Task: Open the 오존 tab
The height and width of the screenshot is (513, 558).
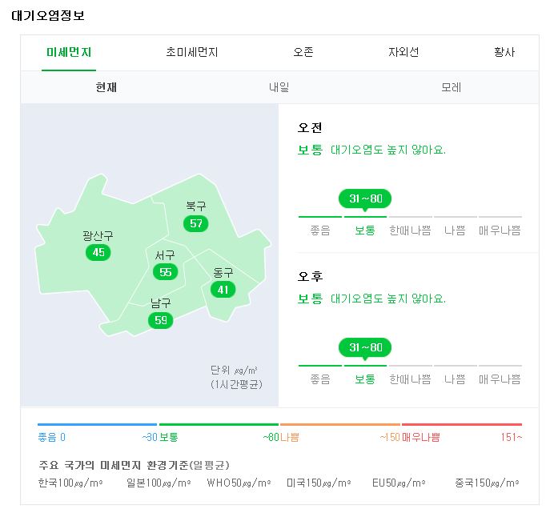Action: [x=303, y=52]
